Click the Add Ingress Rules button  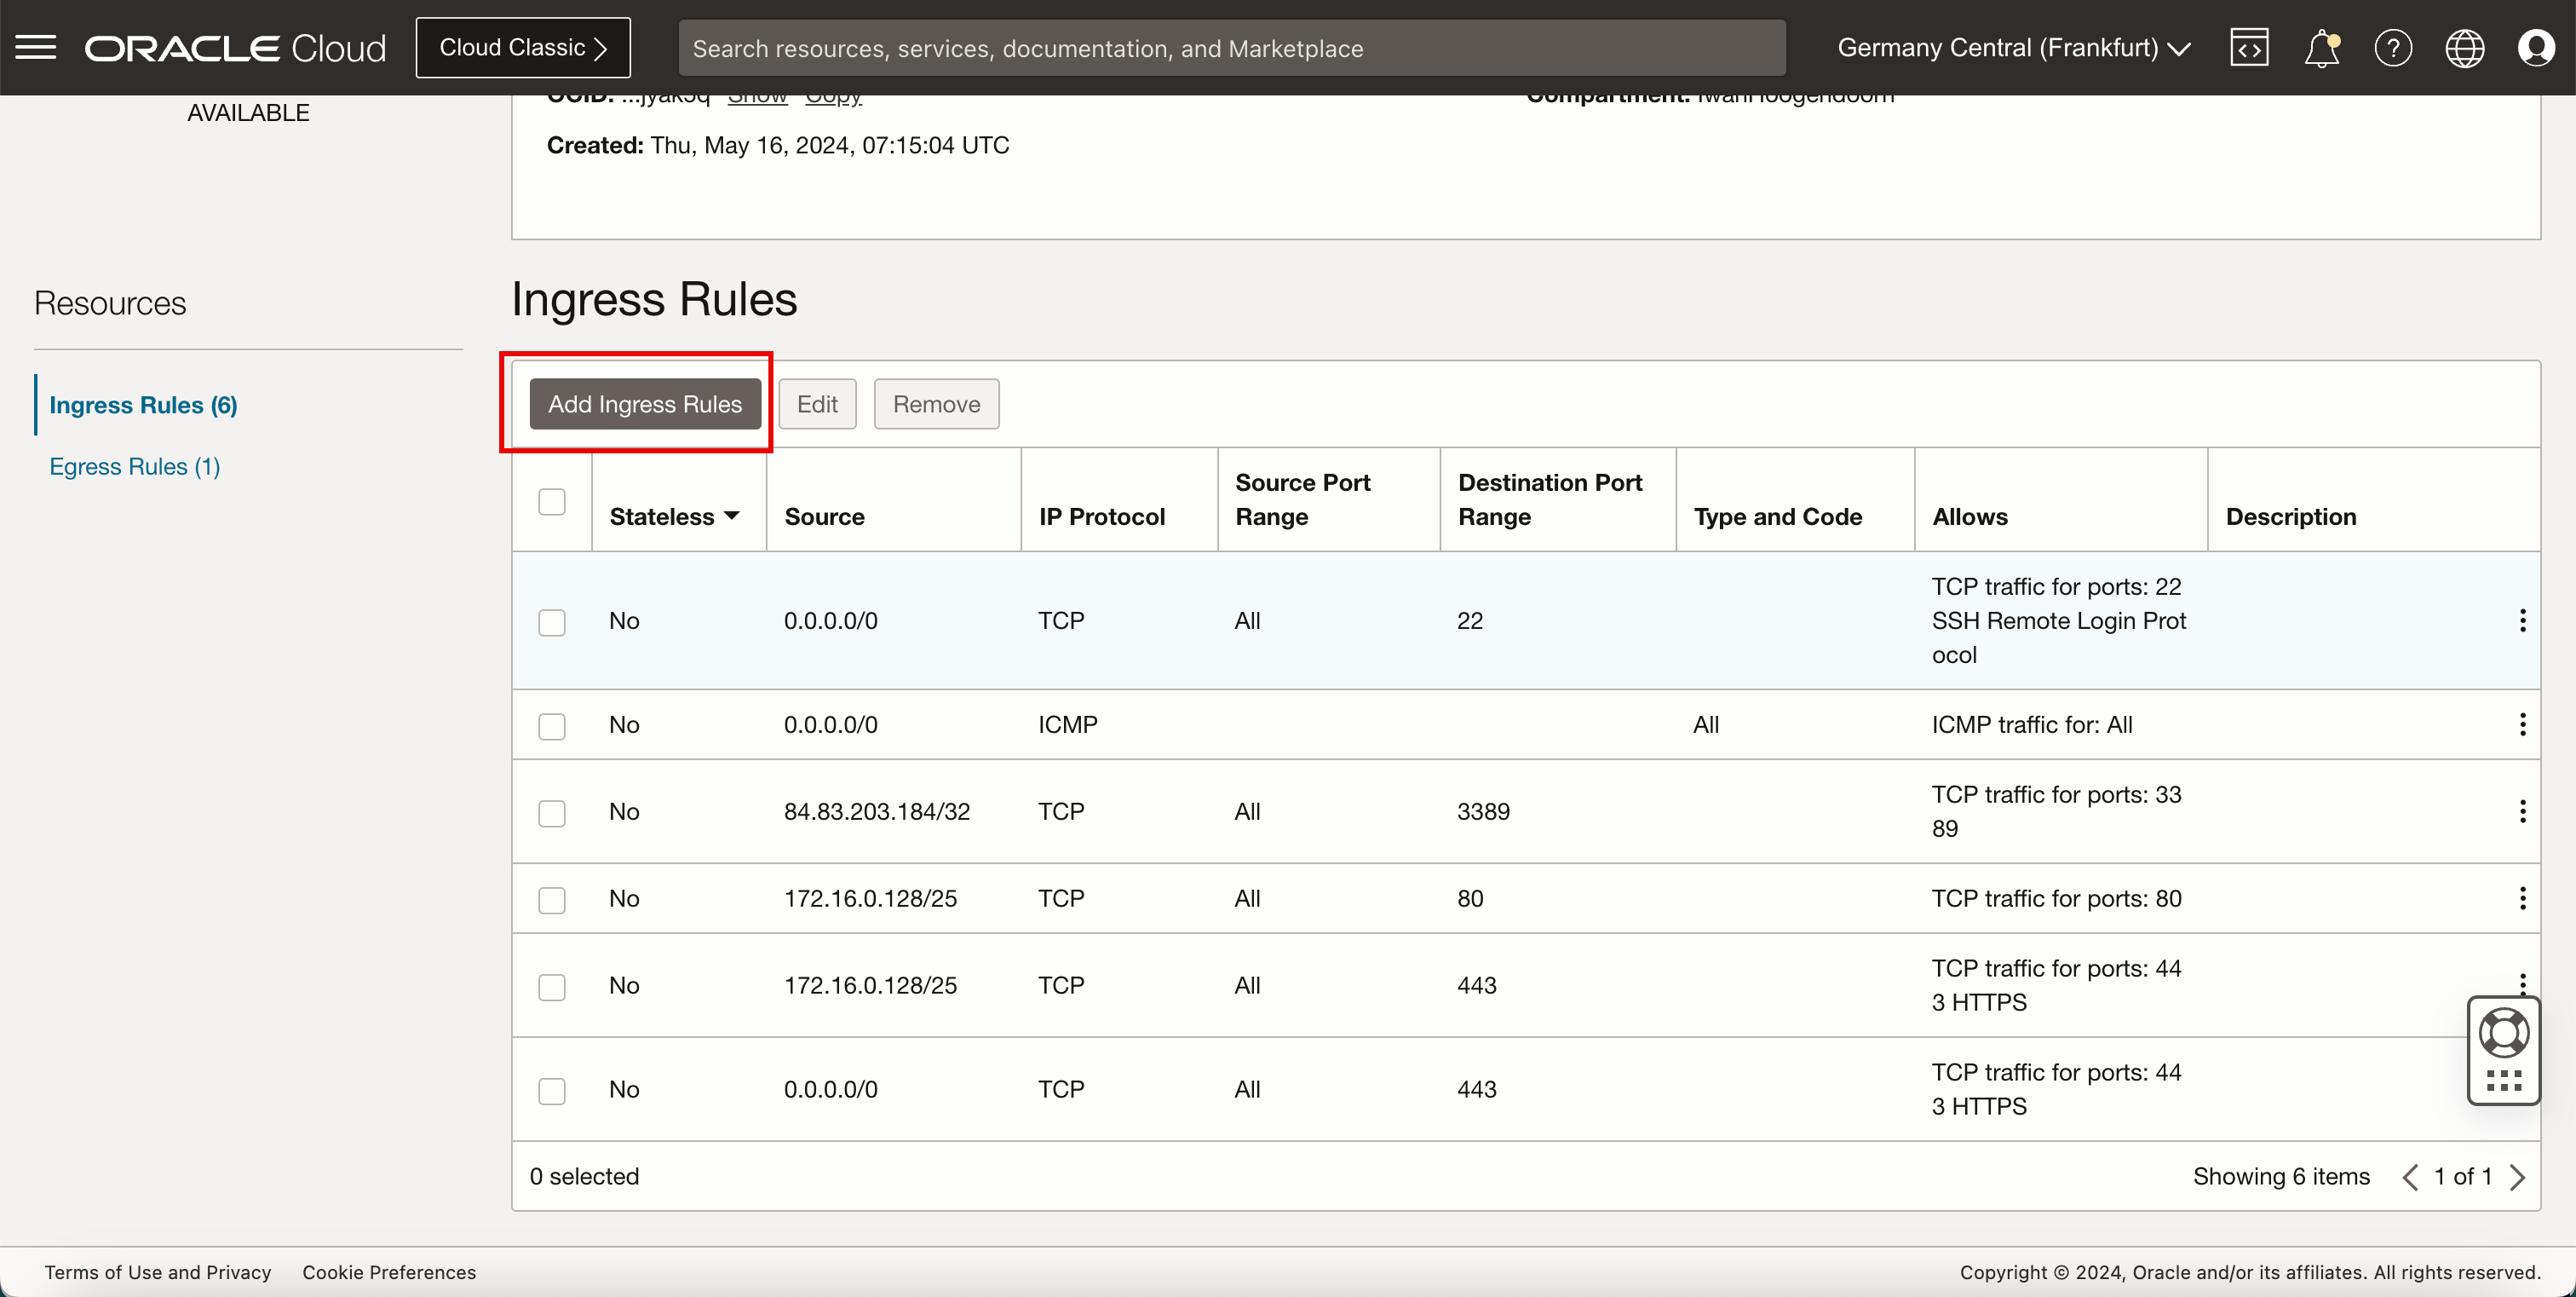tap(645, 404)
